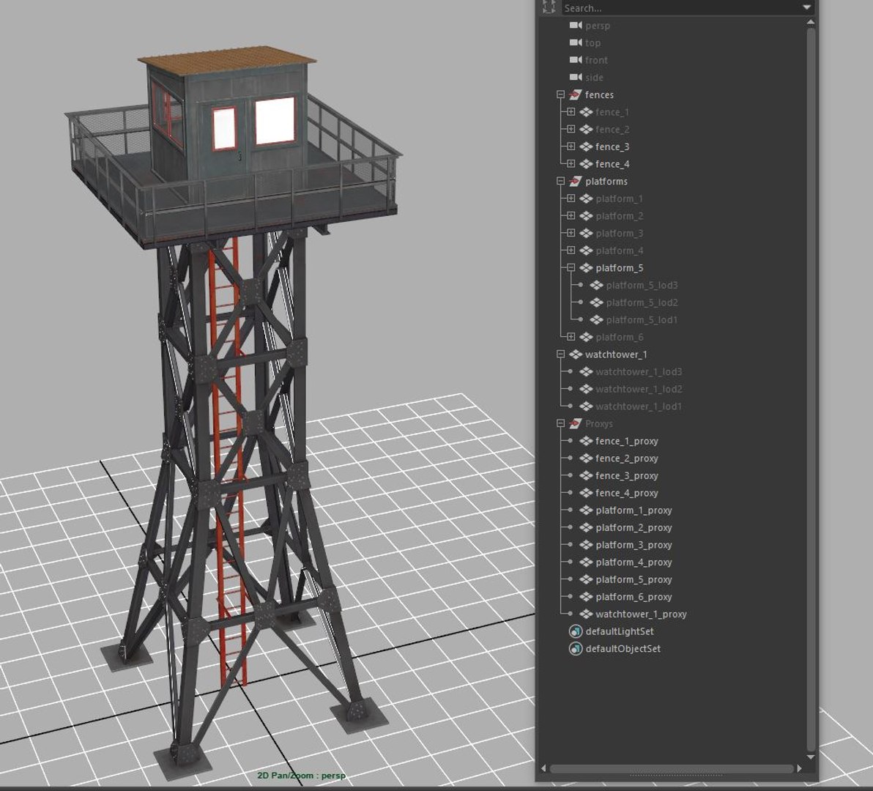The image size is (873, 791).
Task: Click the outliner horizontal scrollbar thumb
Action: point(672,769)
